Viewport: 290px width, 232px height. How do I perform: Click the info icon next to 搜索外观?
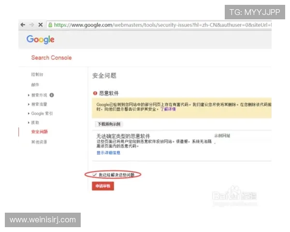pyautogui.click(x=52, y=95)
